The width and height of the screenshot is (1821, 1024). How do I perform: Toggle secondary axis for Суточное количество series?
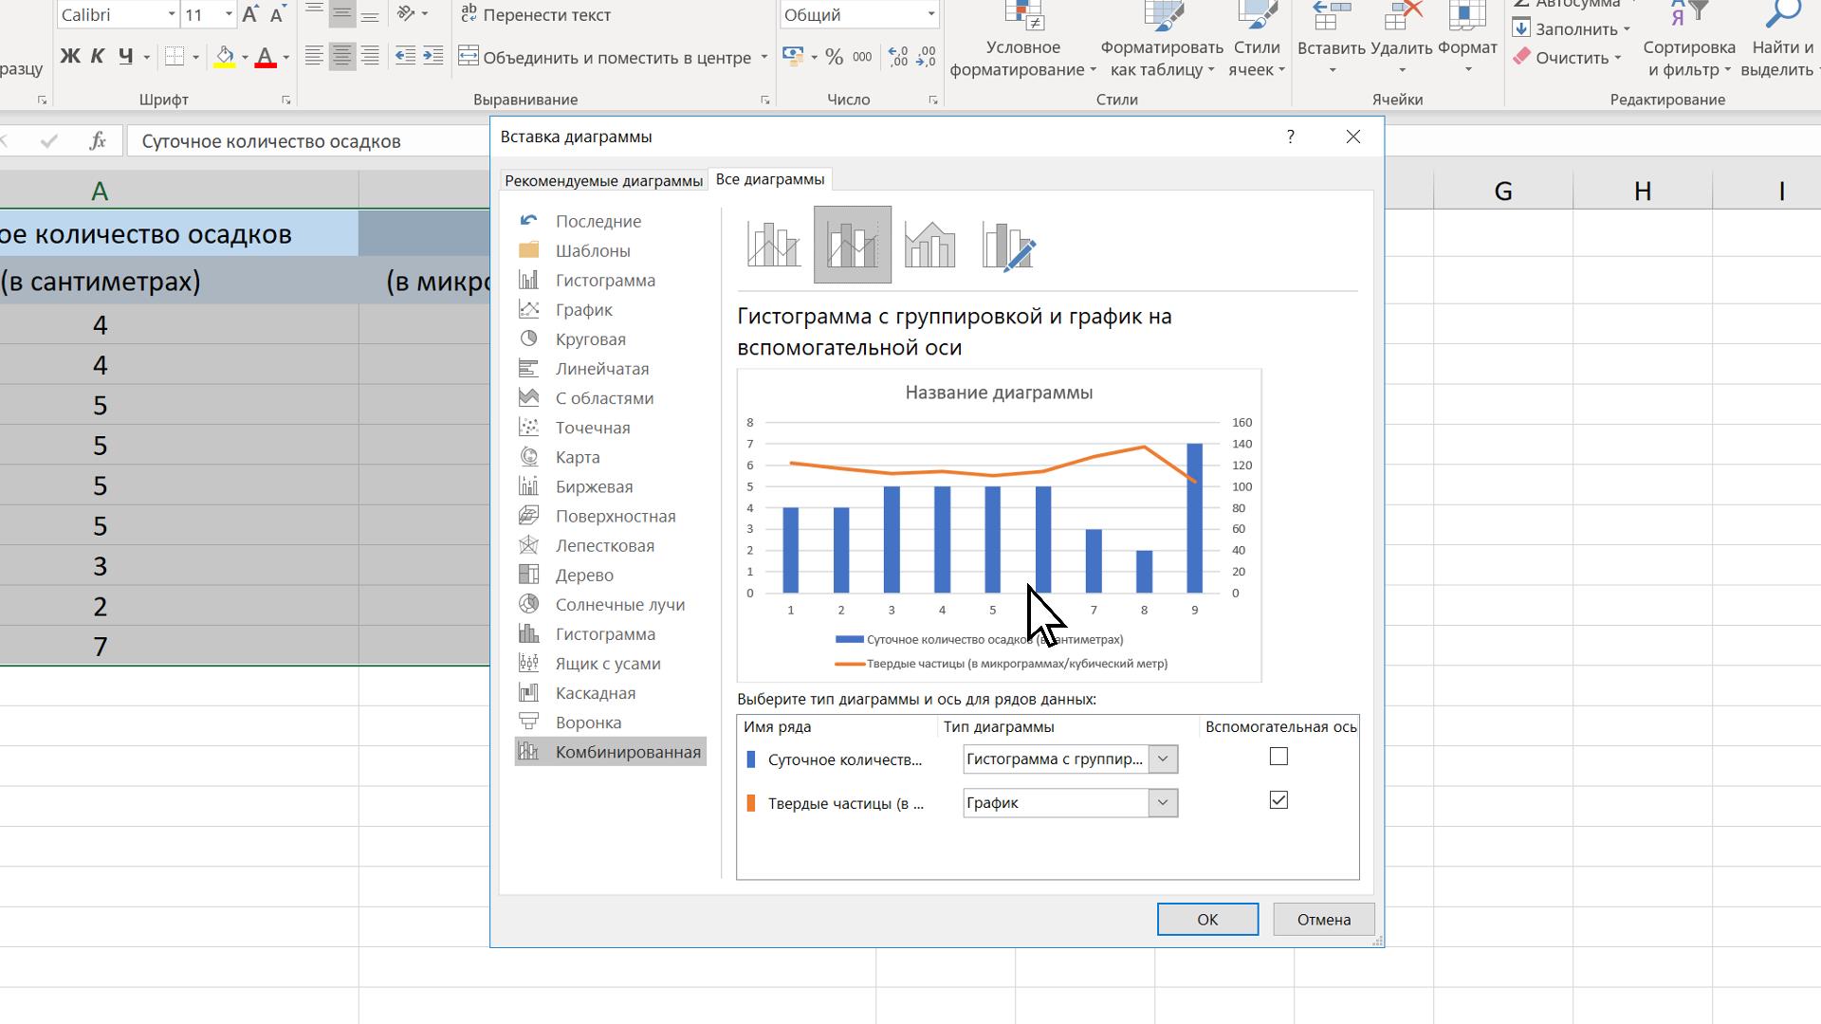(x=1278, y=757)
